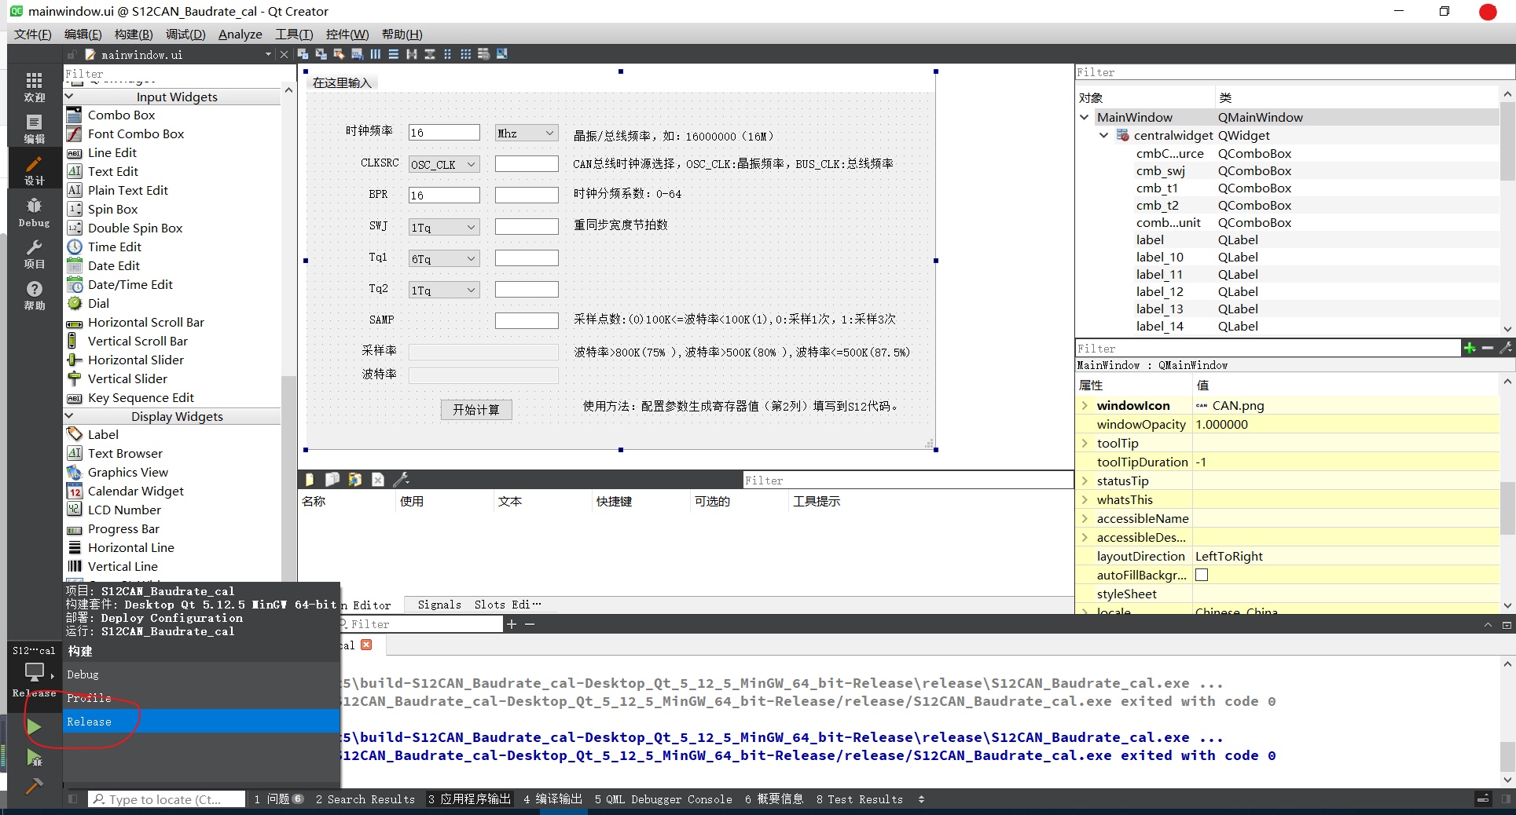This screenshot has height=815, width=1516.
Task: Click the Edit Widgets toolbar icon
Action: coord(303,54)
